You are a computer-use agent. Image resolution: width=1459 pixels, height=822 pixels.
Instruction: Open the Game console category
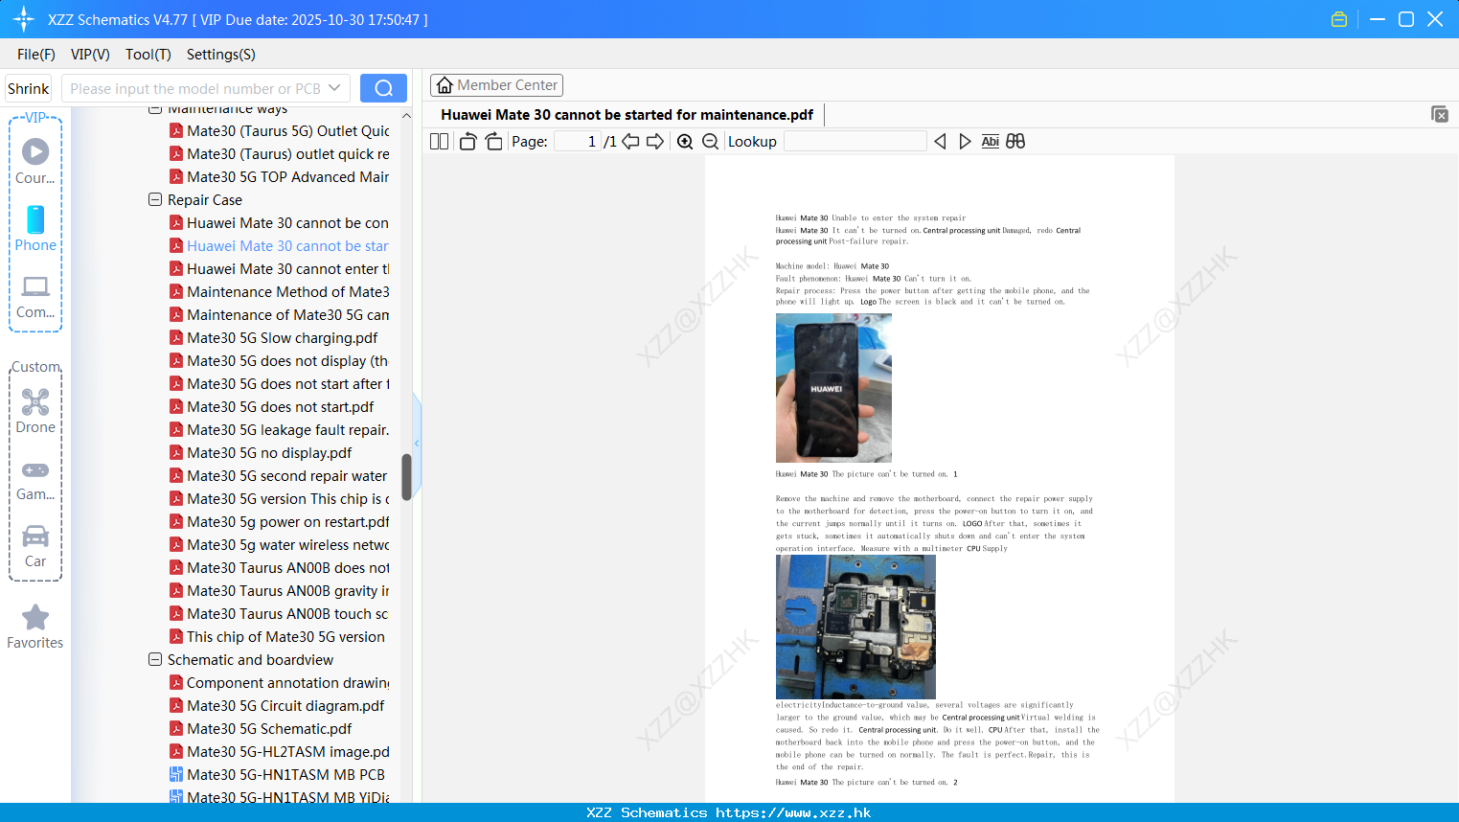click(35, 480)
